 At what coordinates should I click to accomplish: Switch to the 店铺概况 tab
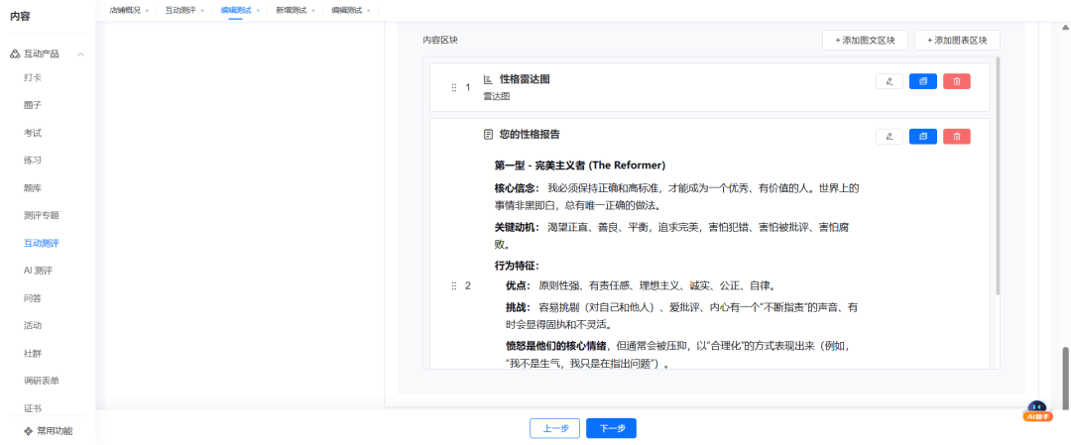tap(124, 10)
